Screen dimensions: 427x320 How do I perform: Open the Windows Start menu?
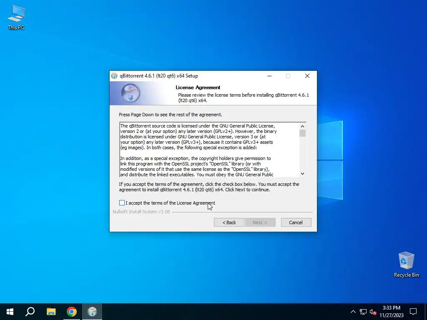click(10, 312)
